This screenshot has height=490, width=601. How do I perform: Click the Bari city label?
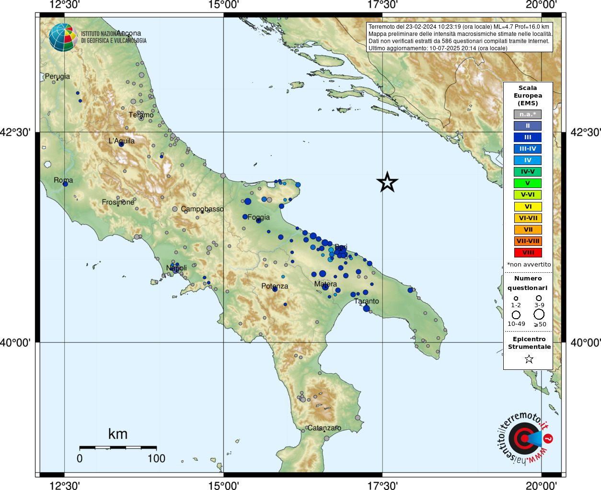tap(341, 247)
